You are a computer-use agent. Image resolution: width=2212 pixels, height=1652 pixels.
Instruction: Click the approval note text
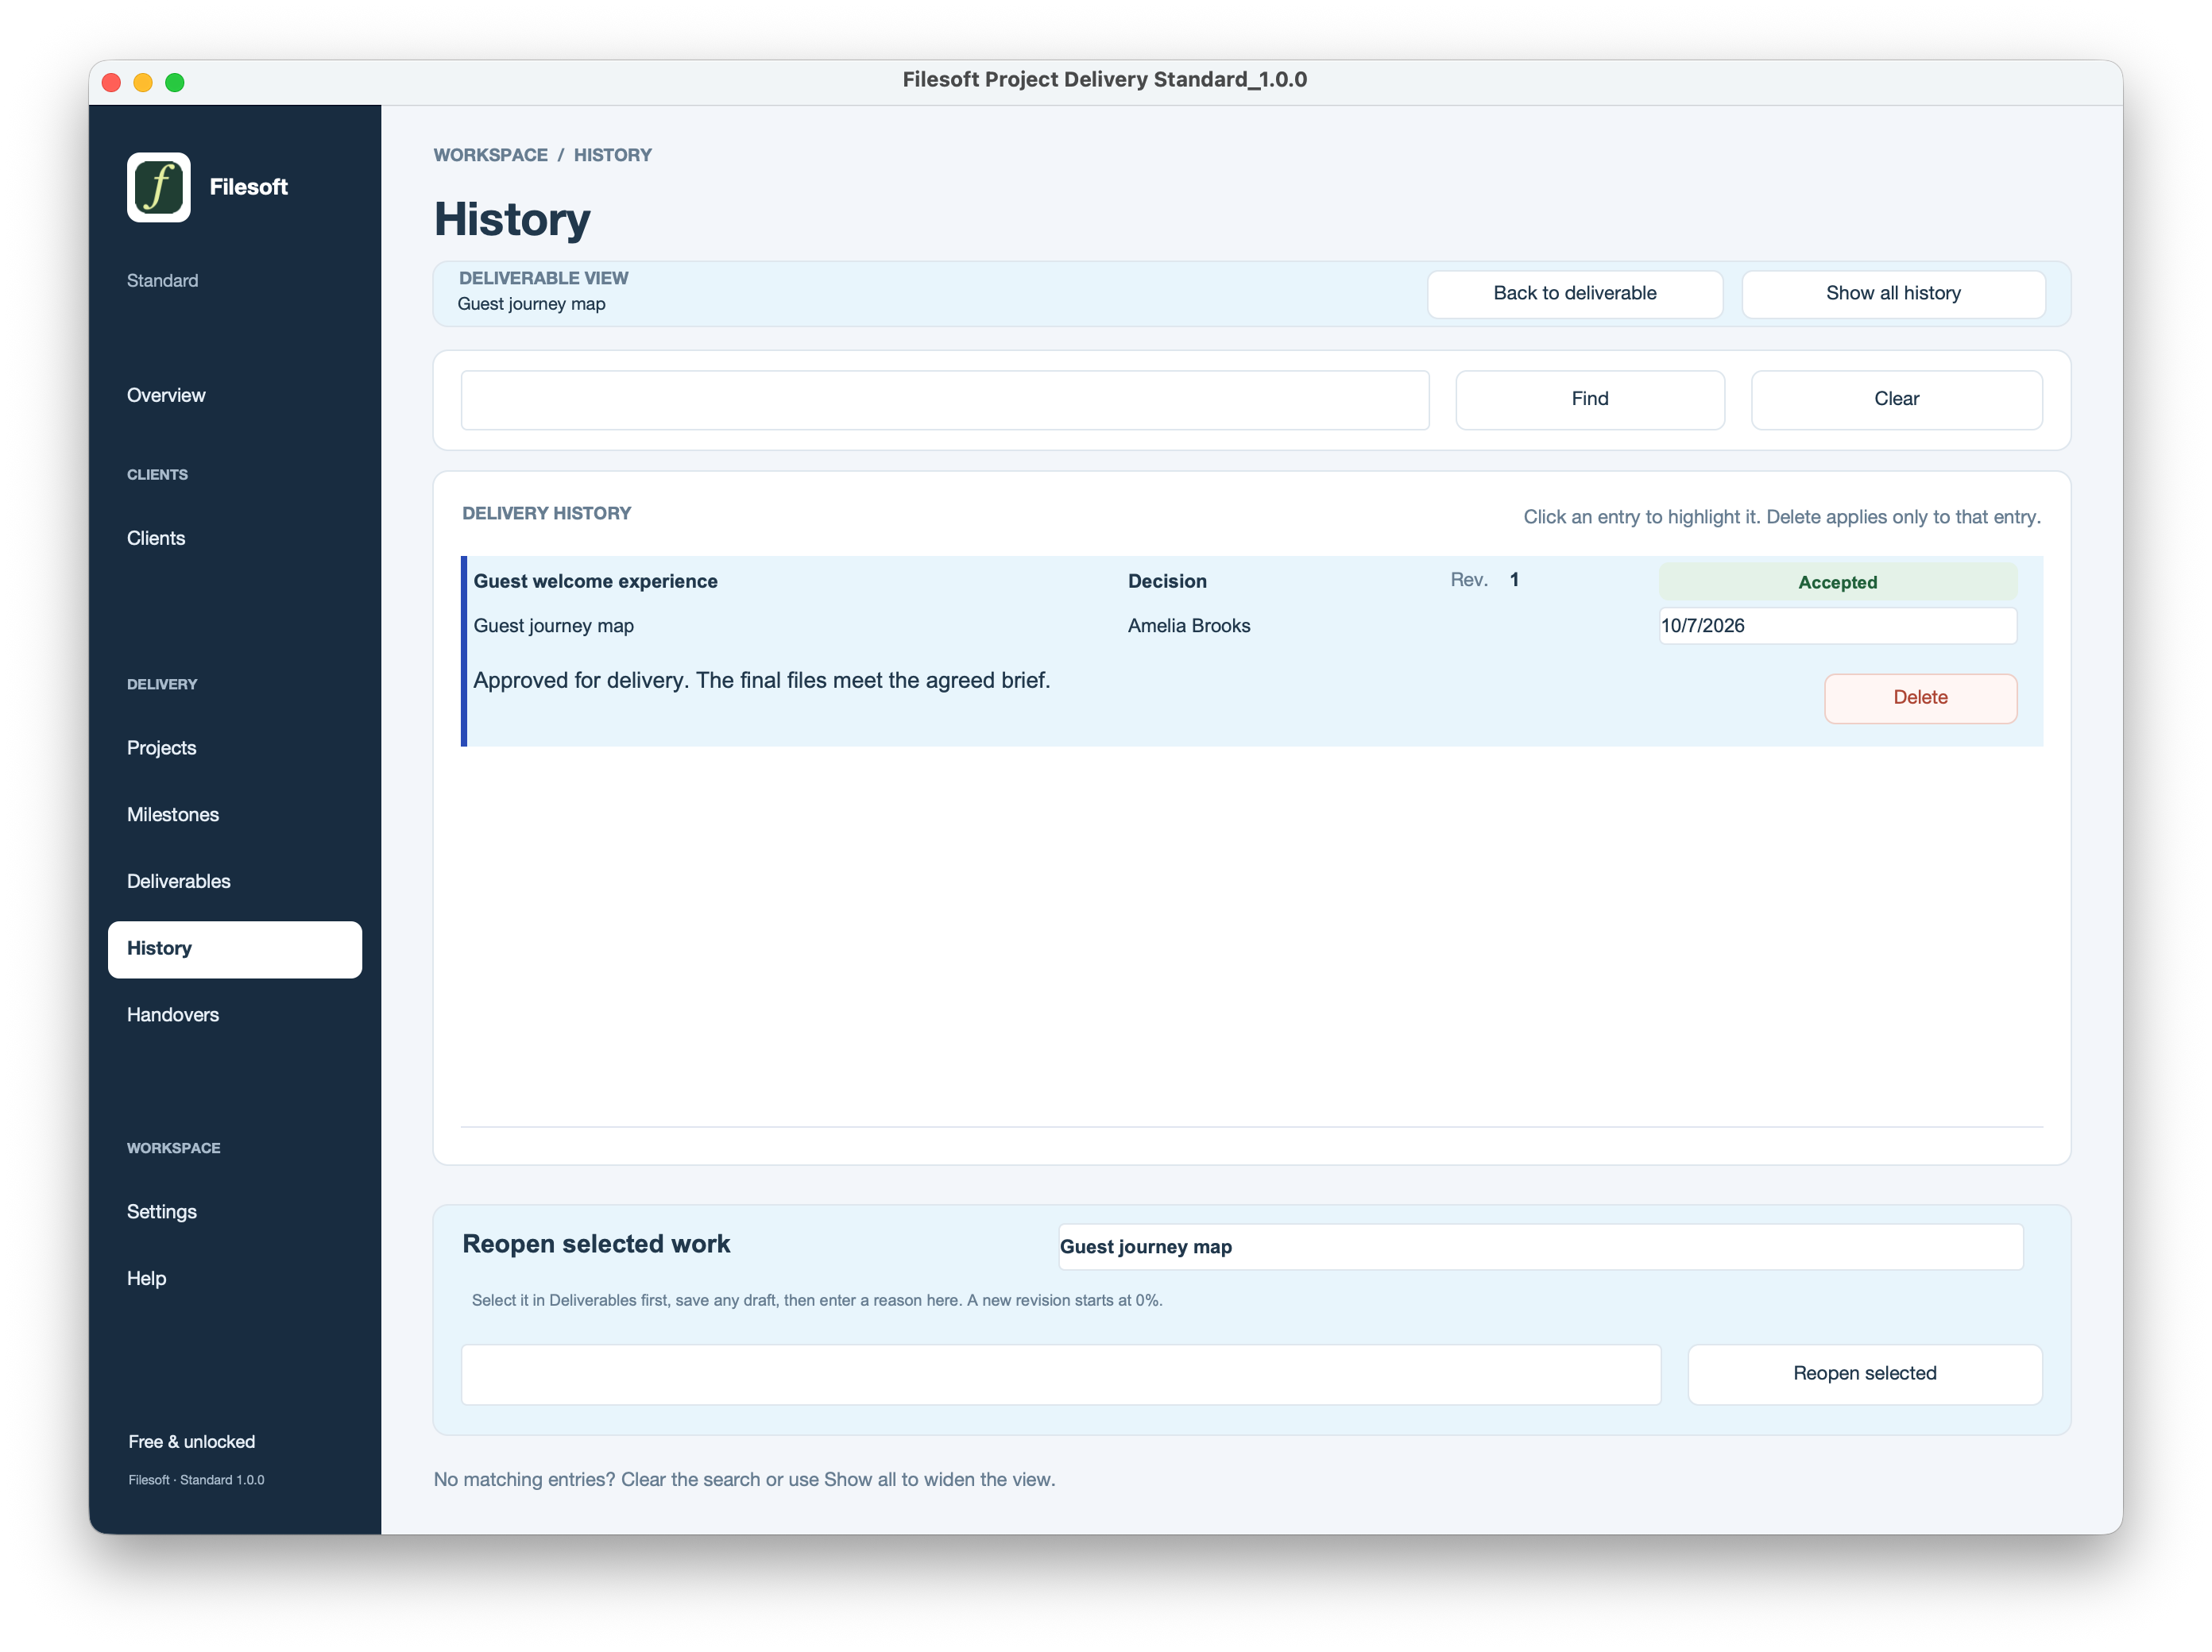point(761,681)
